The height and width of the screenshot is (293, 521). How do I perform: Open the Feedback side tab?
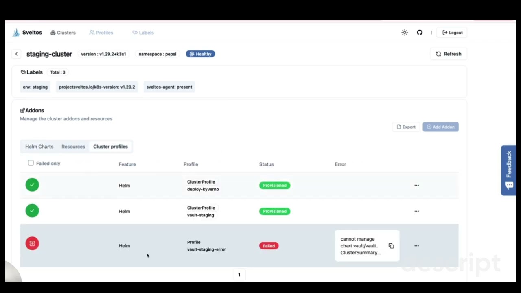pyautogui.click(x=508, y=170)
